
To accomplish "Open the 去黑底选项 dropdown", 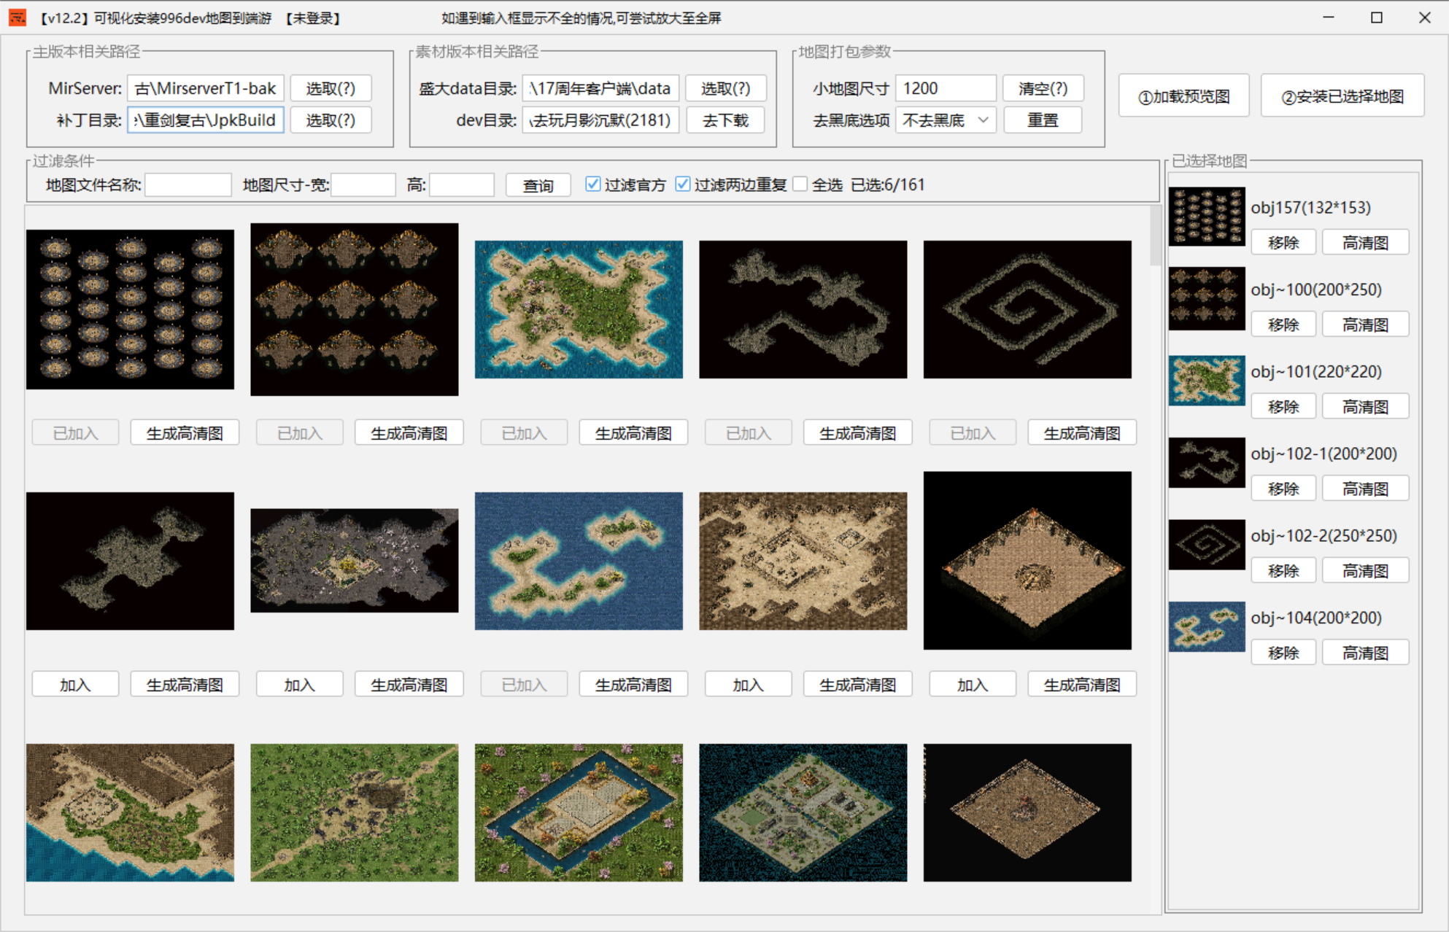I will click(x=946, y=120).
